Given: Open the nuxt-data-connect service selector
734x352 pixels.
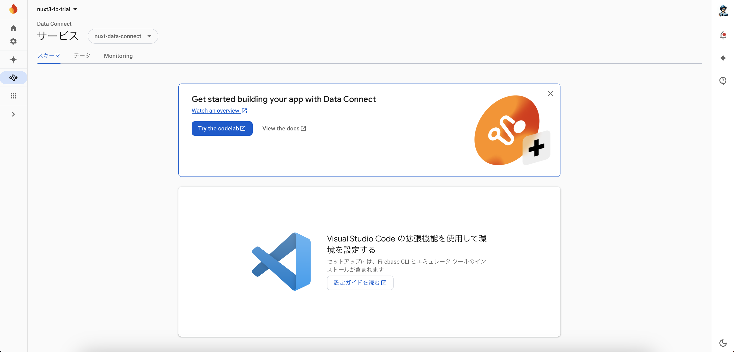Looking at the screenshot, I should coord(123,36).
